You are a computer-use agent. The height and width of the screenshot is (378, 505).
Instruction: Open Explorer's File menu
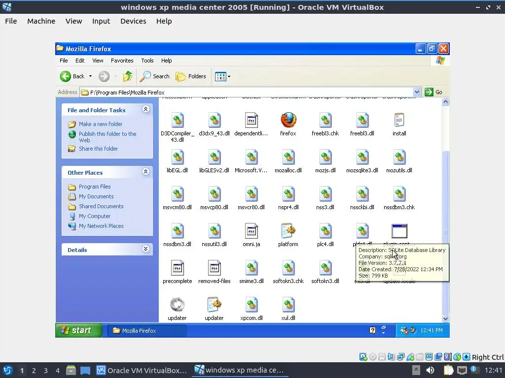[64, 61]
